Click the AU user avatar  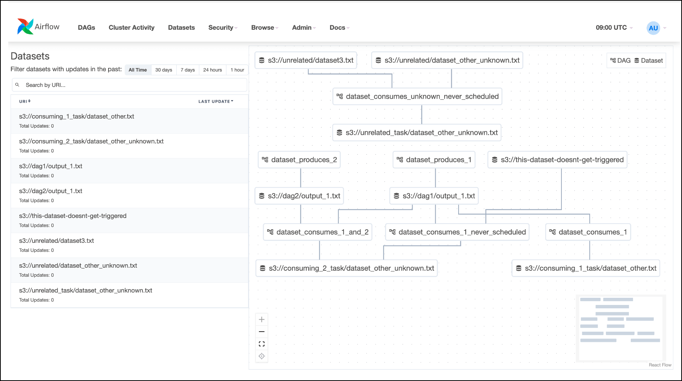[x=653, y=28]
